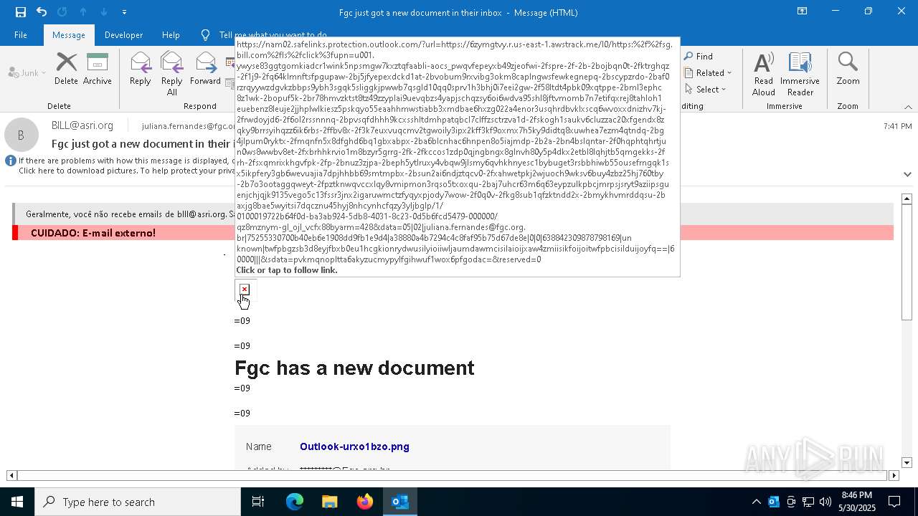
Task: Click the Tell me lightbulb icon
Action: (206, 35)
